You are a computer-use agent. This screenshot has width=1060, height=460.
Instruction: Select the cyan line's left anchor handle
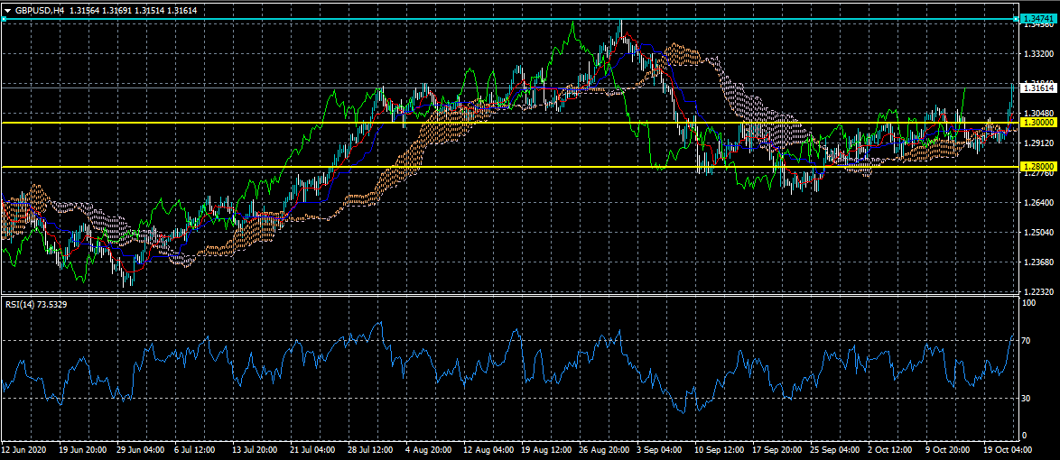click(3, 19)
